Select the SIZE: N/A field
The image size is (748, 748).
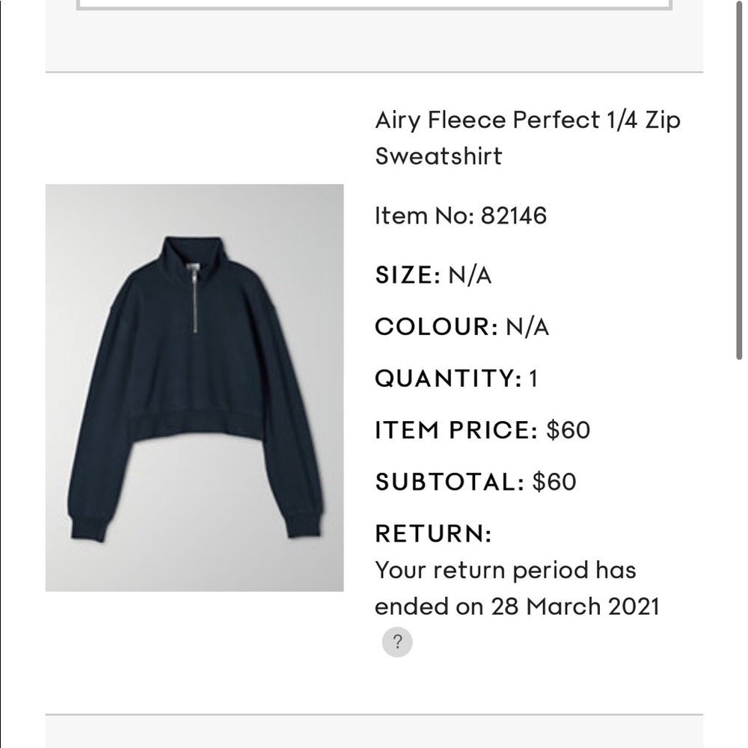[434, 275]
